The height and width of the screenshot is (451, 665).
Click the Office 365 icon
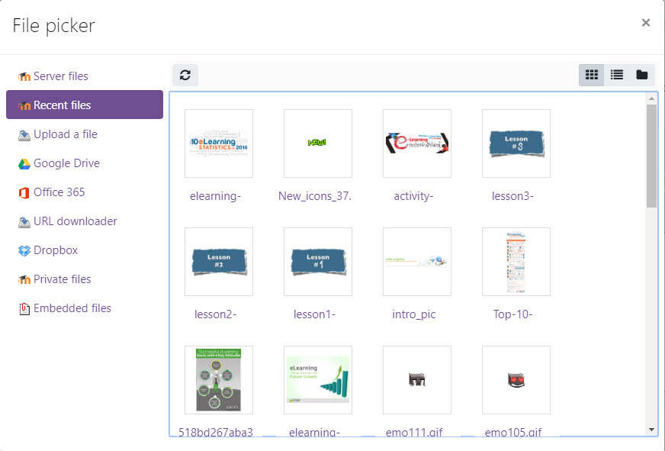pyautogui.click(x=24, y=193)
